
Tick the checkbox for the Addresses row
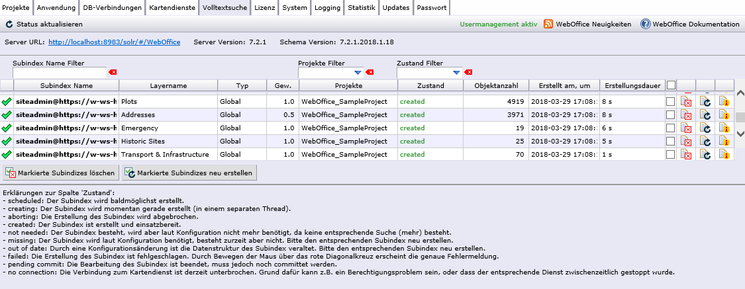[x=670, y=115]
